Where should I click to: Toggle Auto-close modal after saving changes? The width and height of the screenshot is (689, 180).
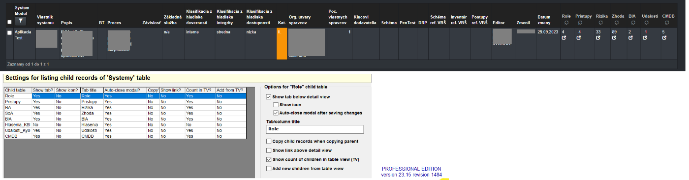point(276,113)
